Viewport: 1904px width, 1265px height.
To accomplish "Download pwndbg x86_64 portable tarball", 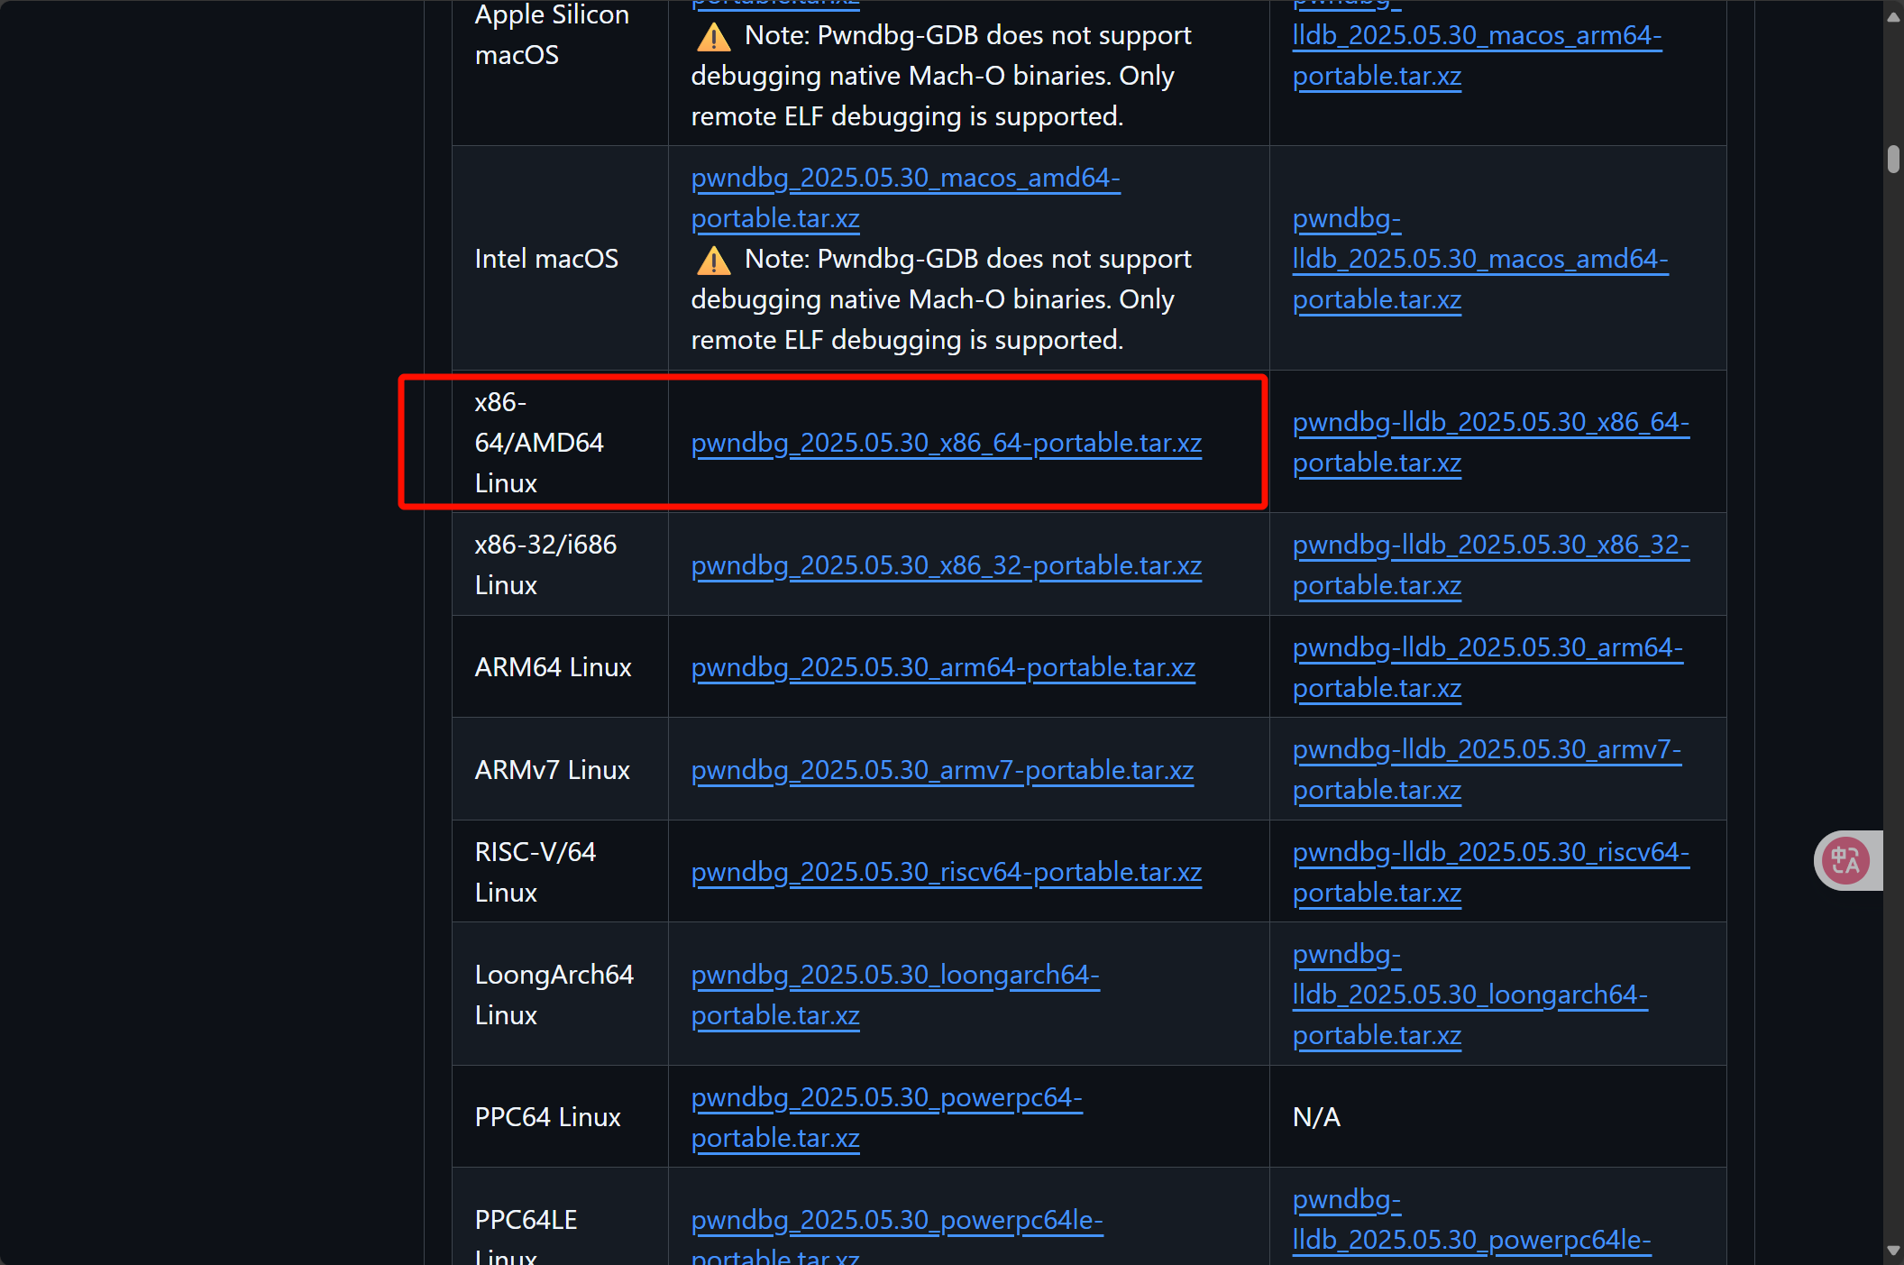I will coord(946,443).
